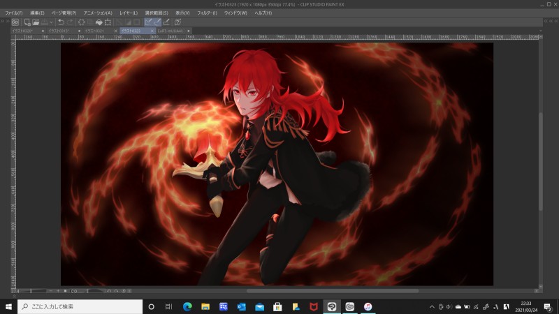559x314 pixels.
Task: Click the CLIP STUDIO PAINT taskbar icon
Action: click(331, 306)
